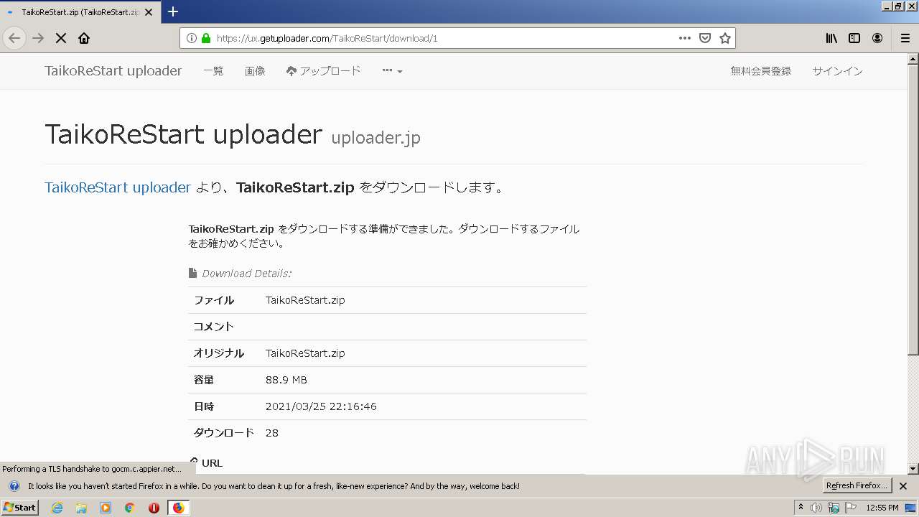Open the Firefox hamburger menu

905,38
